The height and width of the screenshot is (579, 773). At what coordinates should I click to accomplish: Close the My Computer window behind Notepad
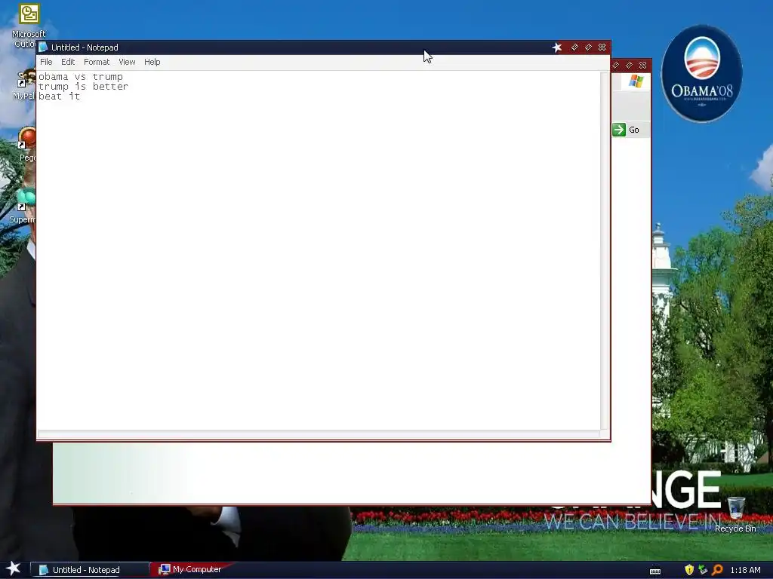tap(643, 65)
